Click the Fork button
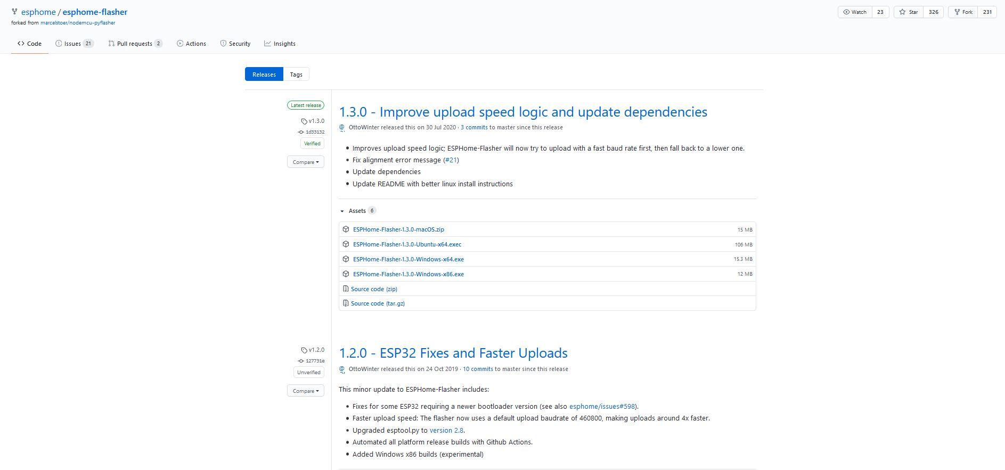Image resolution: width=1005 pixels, height=470 pixels. coord(963,12)
